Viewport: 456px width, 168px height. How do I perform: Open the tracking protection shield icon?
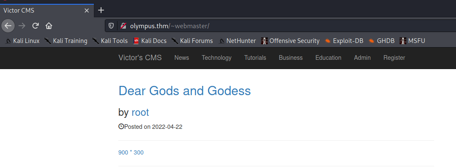point(111,26)
